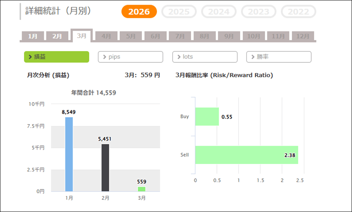The width and height of the screenshot is (352, 212).
Task: Select the 2月 month tab
Action: point(57,36)
